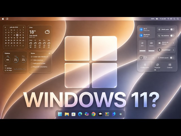Click the speaker icon in top bar
The image size is (181, 136).
click(x=171, y=19)
